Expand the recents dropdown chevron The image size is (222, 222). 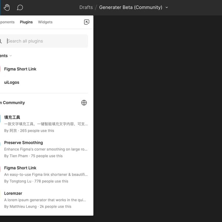tap(11, 56)
